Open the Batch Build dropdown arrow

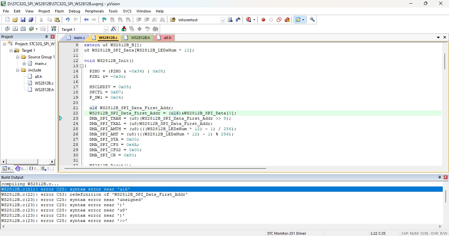36,29
